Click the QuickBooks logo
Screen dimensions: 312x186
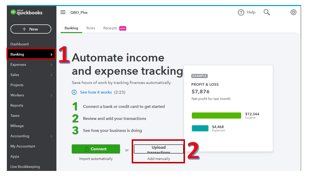click(x=27, y=12)
